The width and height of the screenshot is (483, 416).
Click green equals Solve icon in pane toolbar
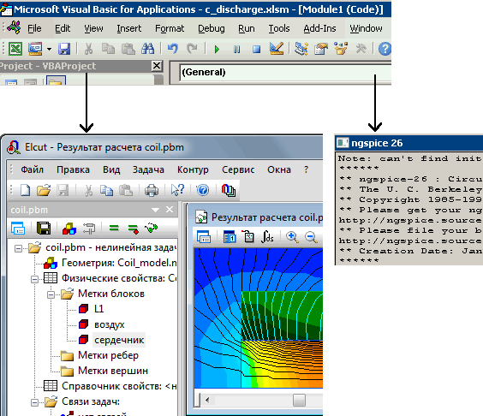114,229
